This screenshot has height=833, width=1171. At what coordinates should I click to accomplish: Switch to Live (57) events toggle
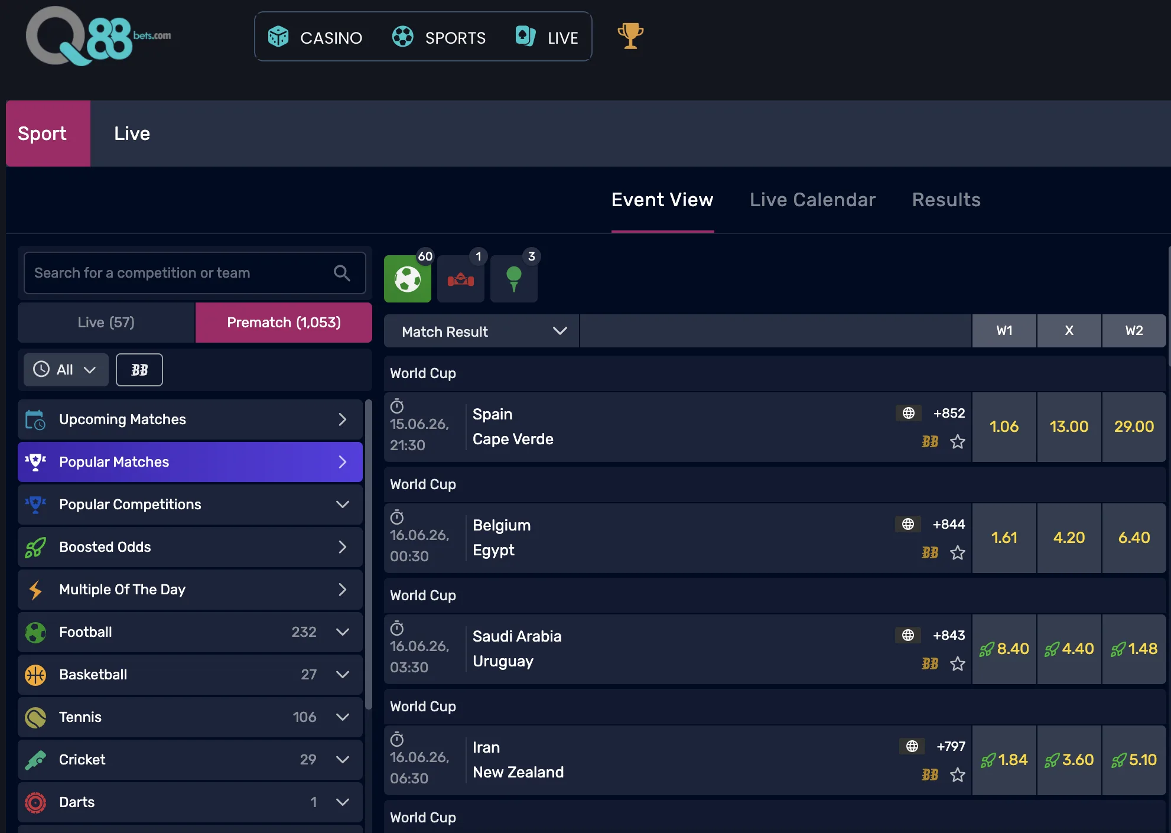pos(106,323)
